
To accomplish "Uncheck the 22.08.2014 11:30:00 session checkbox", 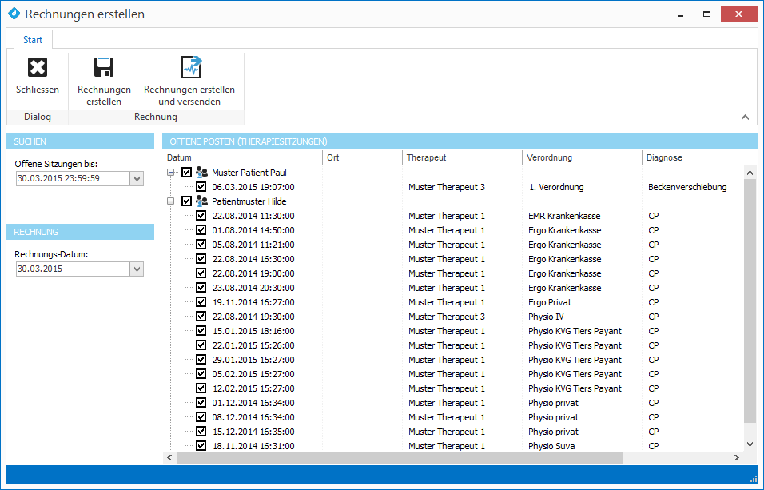I will 201,216.
